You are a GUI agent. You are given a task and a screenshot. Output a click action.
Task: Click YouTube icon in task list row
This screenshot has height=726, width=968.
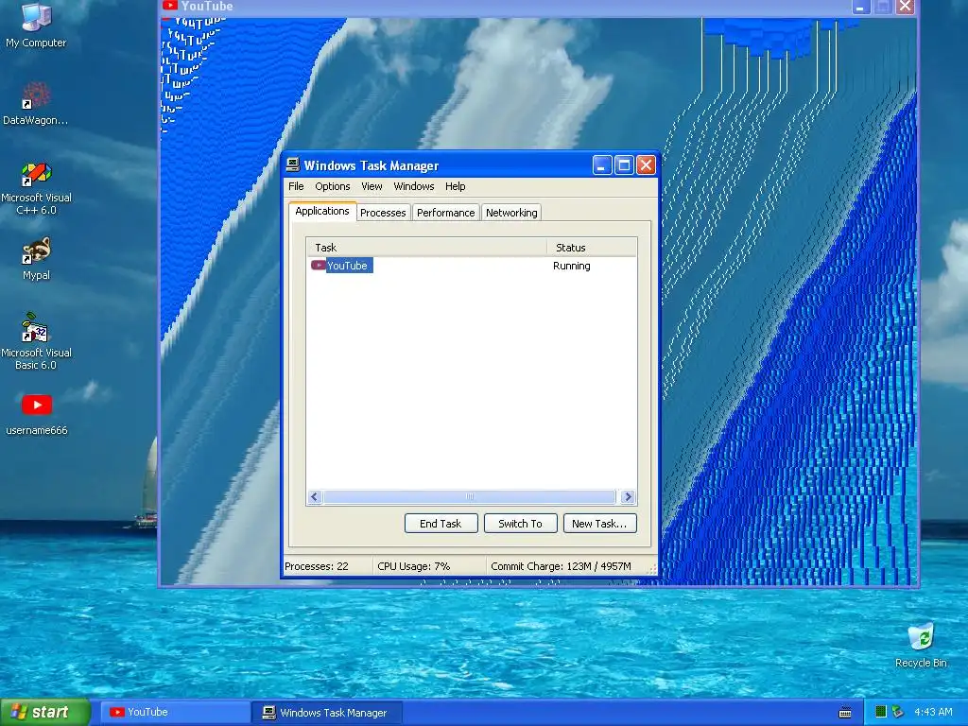coord(318,266)
